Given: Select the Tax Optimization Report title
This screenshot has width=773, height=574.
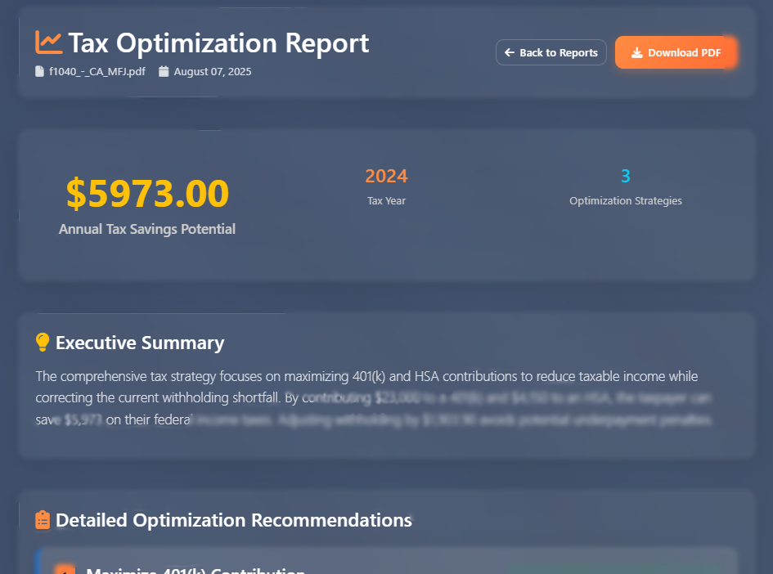Looking at the screenshot, I should (x=218, y=43).
